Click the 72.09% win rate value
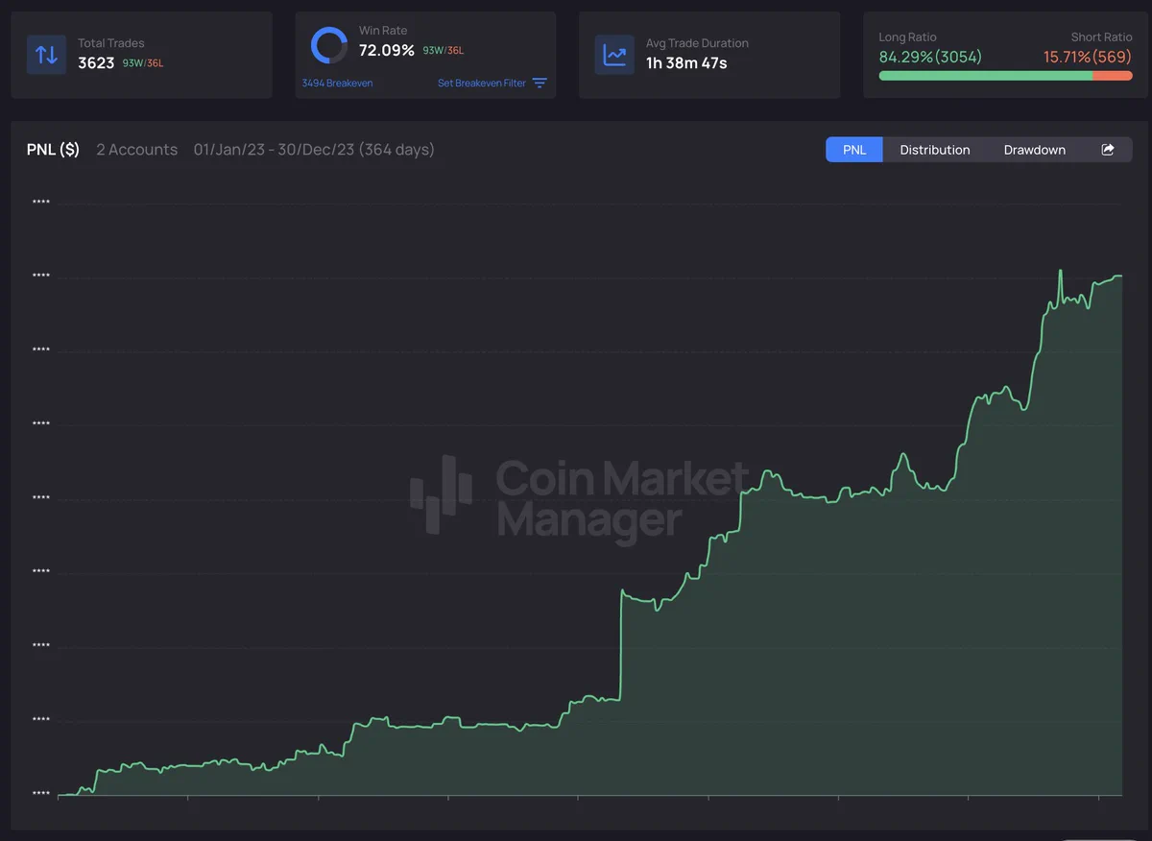The image size is (1152, 841). click(x=387, y=50)
